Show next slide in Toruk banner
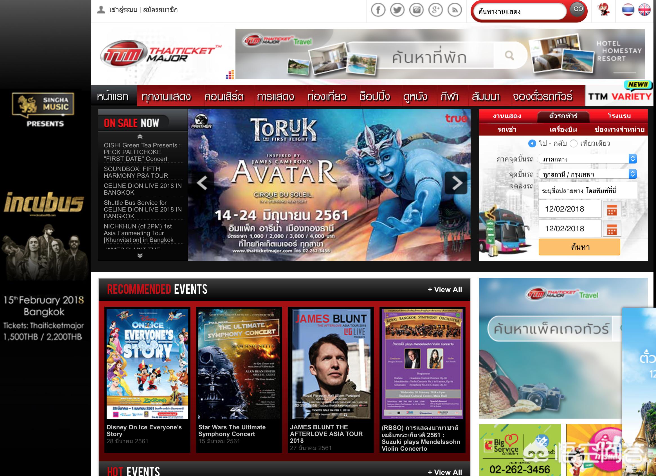656x476 pixels. pyautogui.click(x=456, y=183)
